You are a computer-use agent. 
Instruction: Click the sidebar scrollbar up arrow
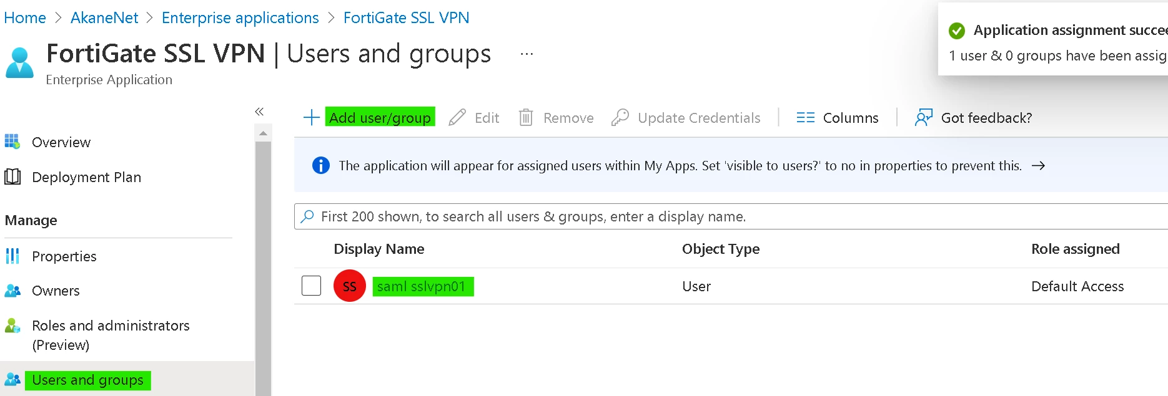point(263,133)
